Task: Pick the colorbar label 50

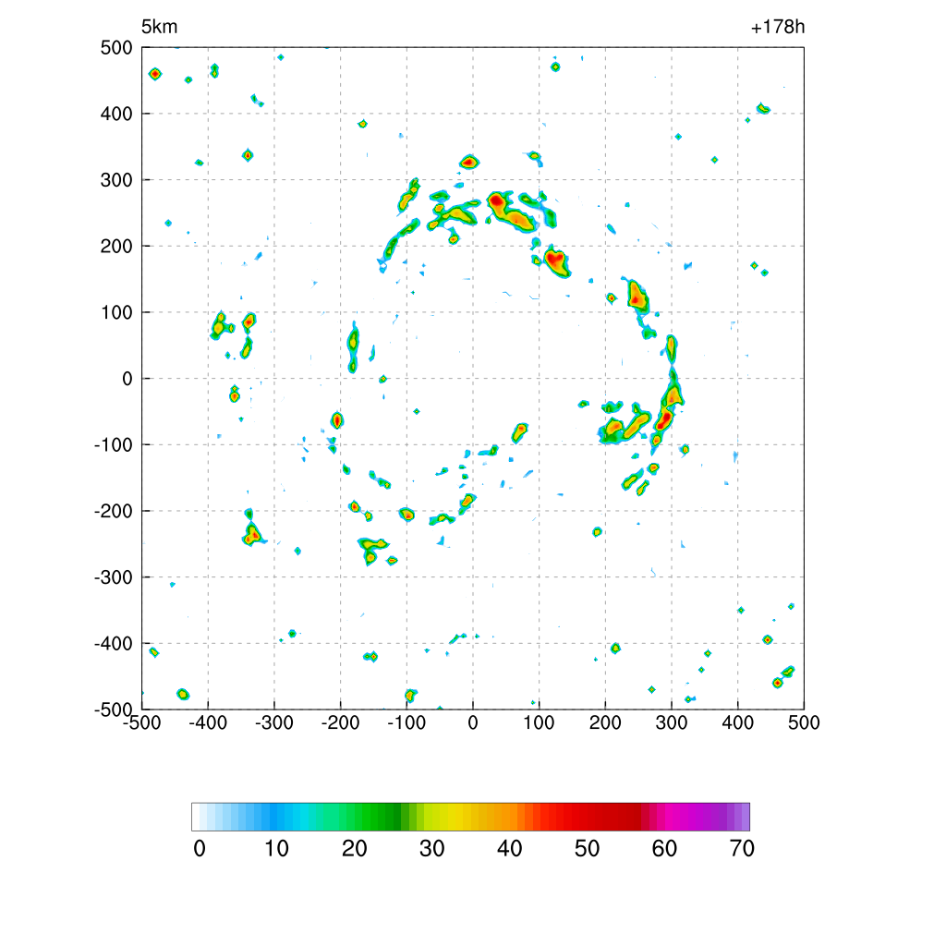Action: [x=587, y=849]
